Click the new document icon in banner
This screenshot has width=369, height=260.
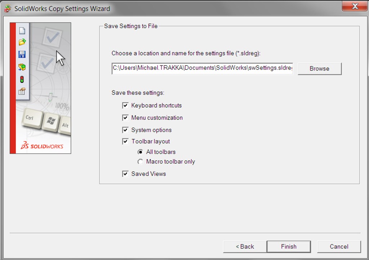tap(22, 31)
